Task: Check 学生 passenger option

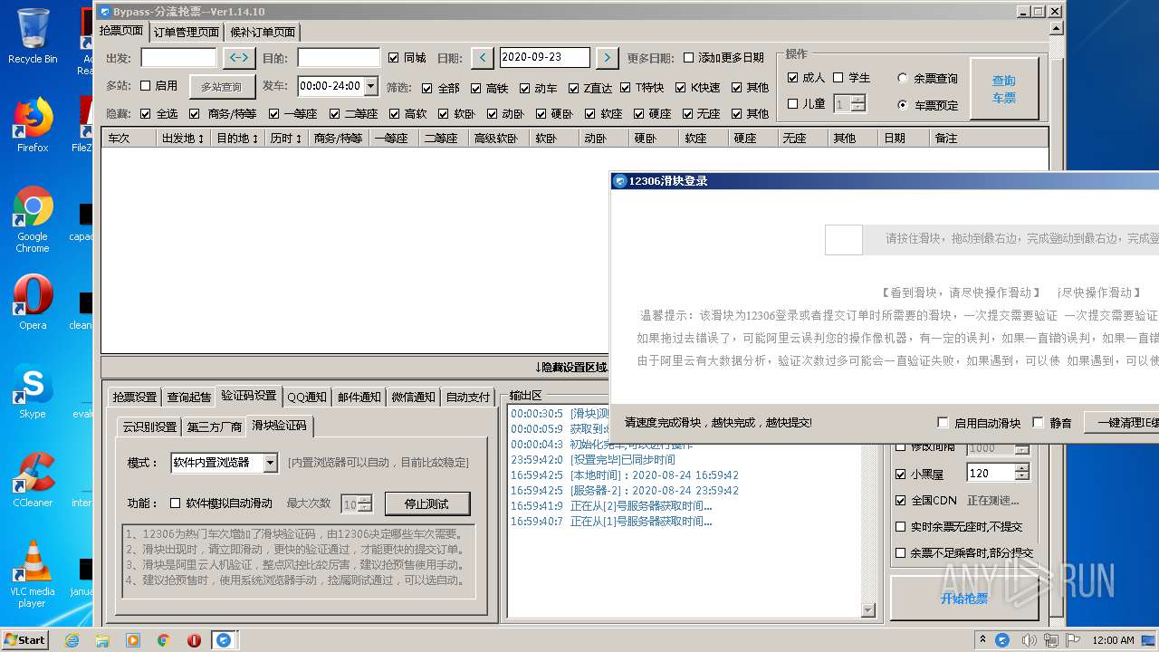Action: click(838, 78)
